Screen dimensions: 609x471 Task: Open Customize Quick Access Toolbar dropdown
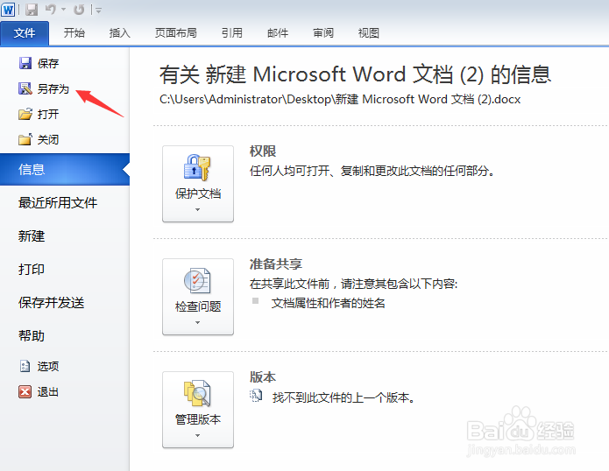pyautogui.click(x=98, y=11)
